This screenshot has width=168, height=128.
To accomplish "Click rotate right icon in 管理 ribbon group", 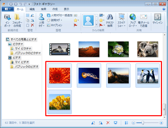I will [x=33, y=20].
